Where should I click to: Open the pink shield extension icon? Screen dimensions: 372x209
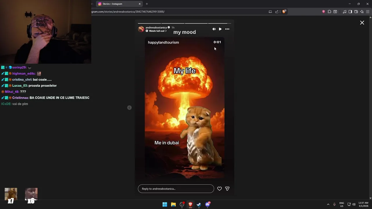323,12
